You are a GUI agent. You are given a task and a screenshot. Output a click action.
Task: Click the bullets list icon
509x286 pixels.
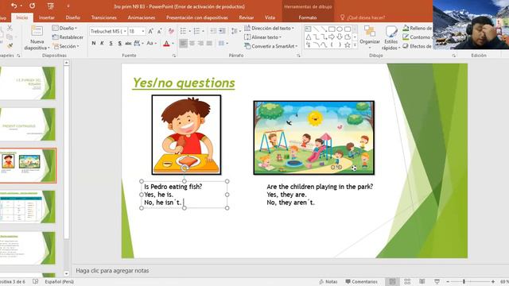click(184, 31)
